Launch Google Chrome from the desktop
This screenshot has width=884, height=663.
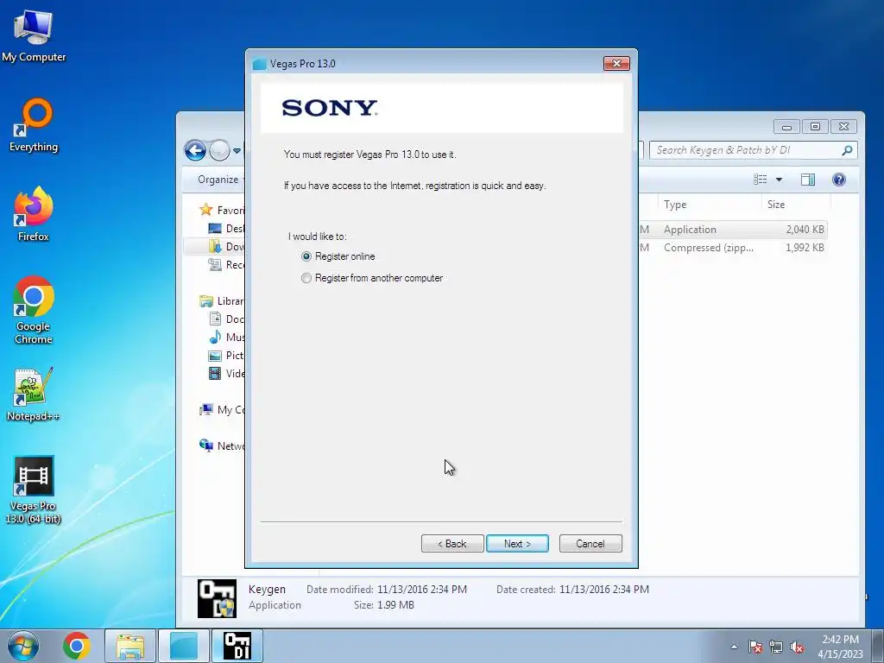click(x=34, y=310)
